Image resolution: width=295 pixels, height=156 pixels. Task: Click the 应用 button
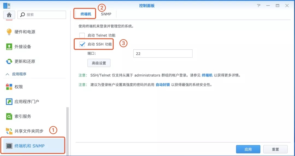248,149
